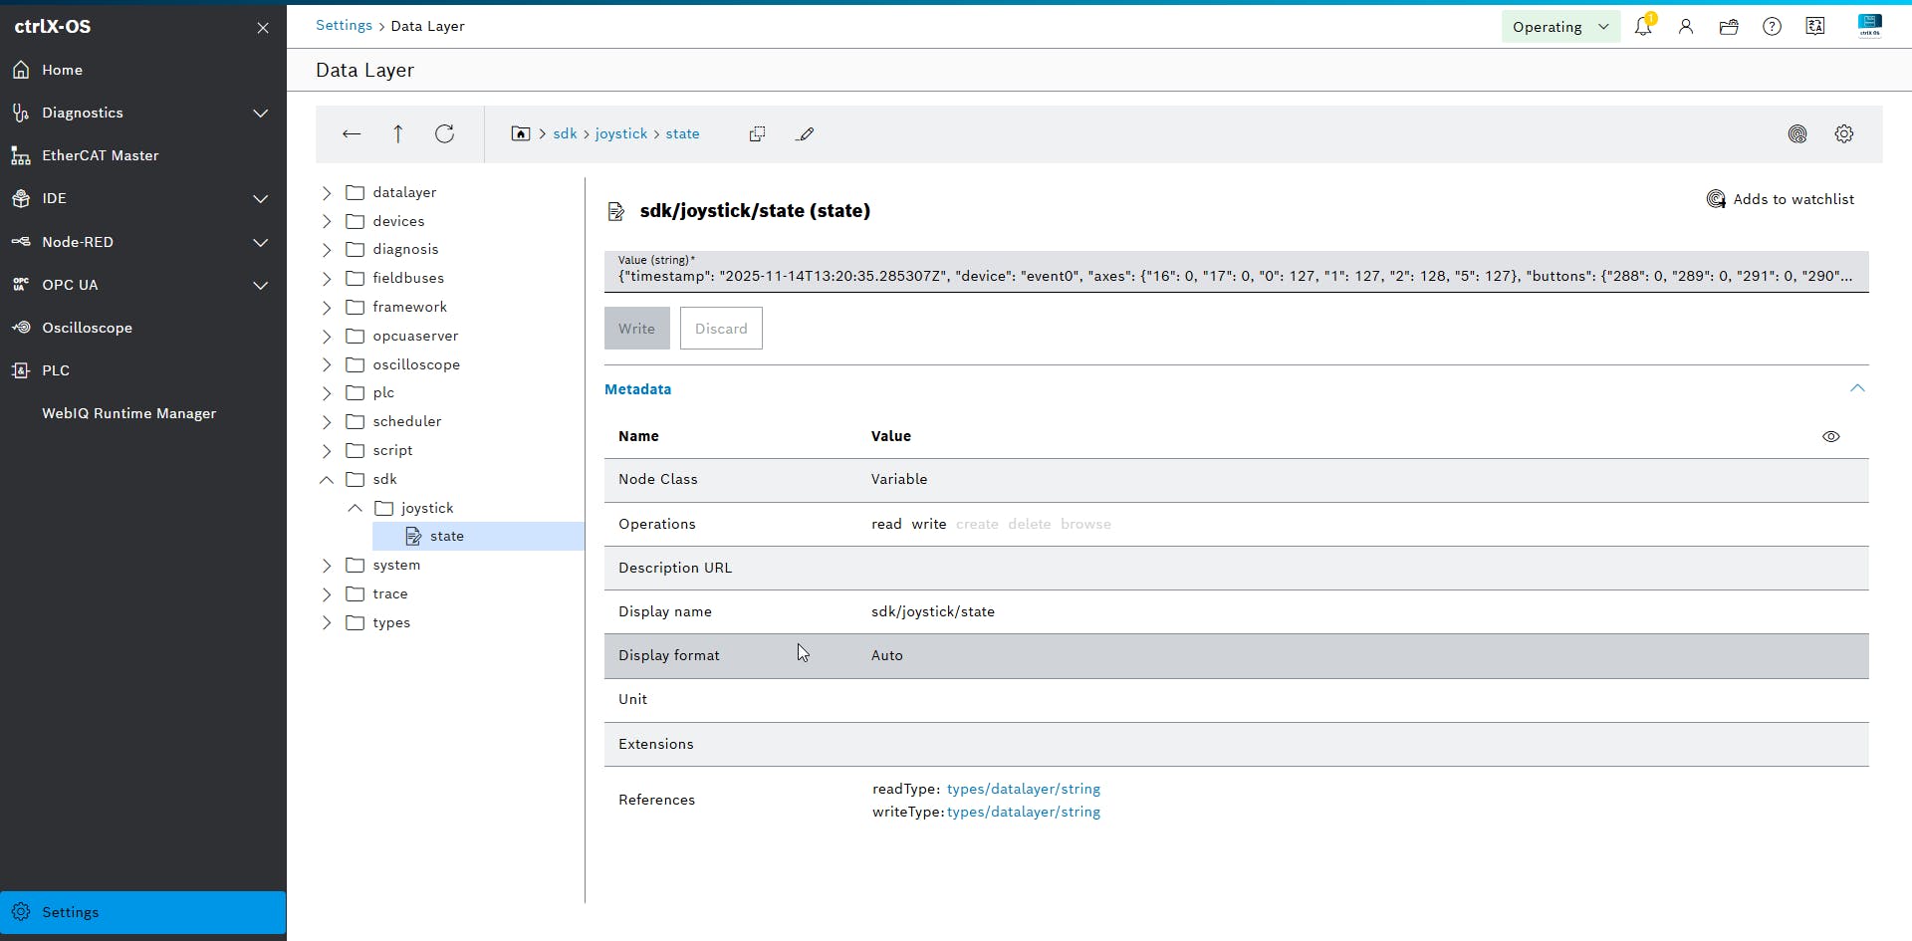Open Oscilloscope from the sidebar
This screenshot has width=1912, height=941.
[x=87, y=328]
